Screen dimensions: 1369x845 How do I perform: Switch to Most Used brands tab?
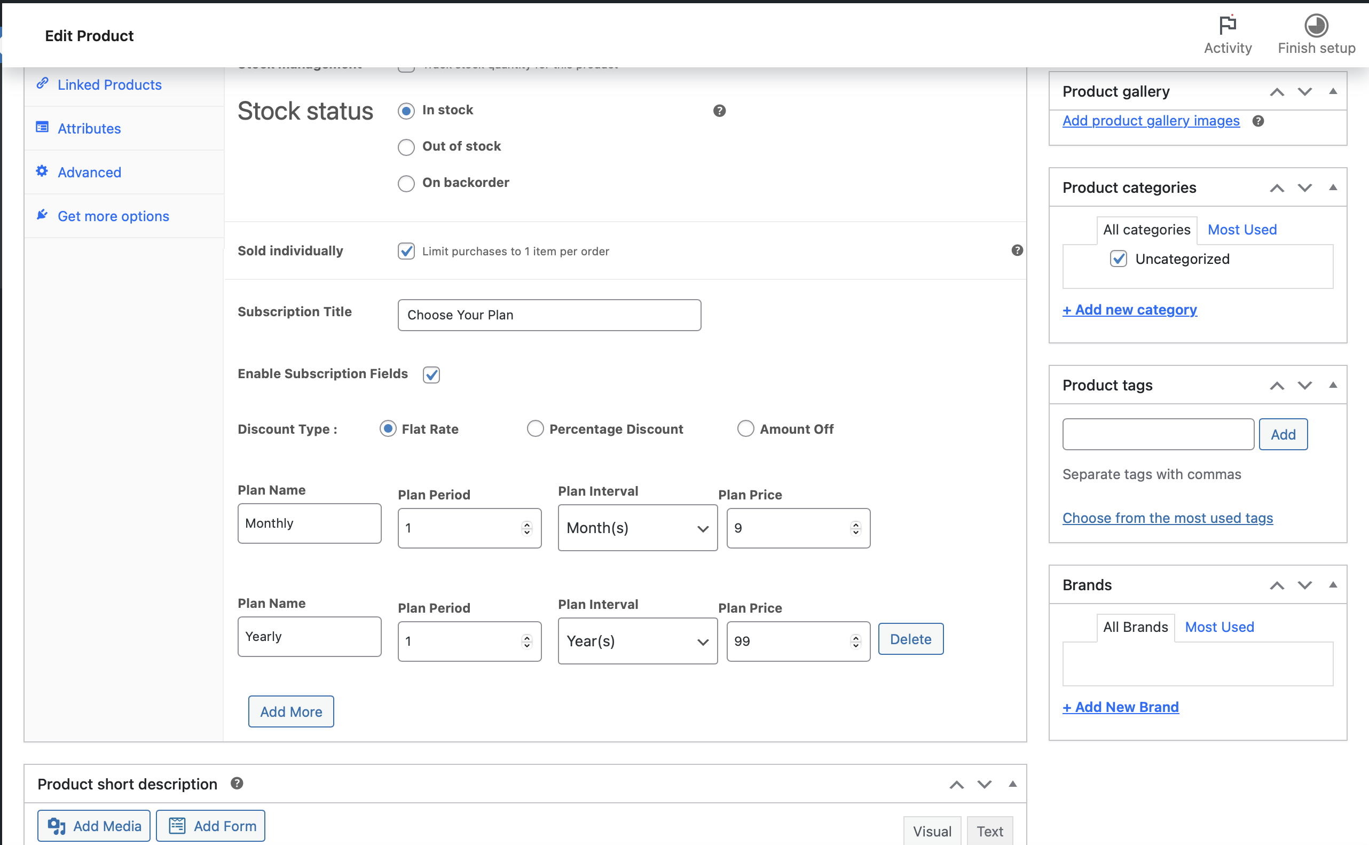point(1219,627)
